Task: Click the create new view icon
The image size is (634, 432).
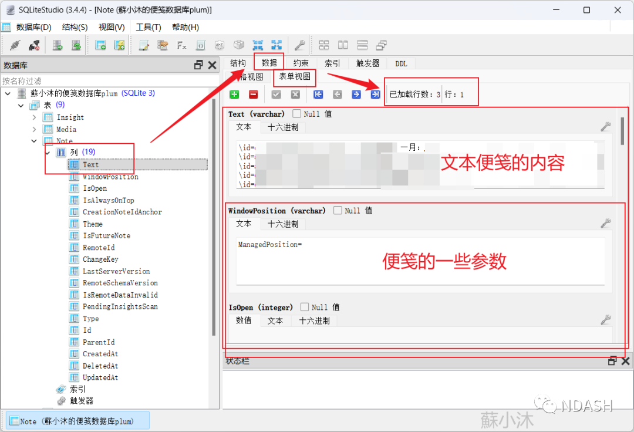Action: [x=119, y=45]
